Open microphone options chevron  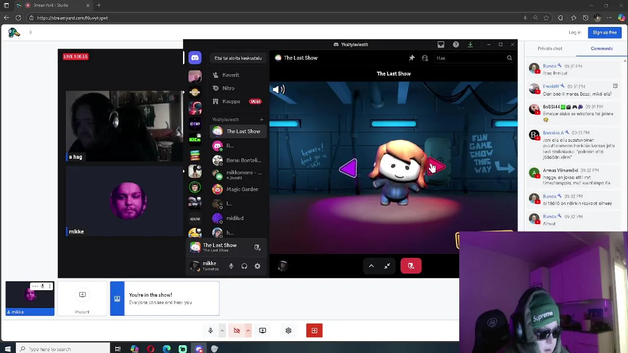(x=222, y=330)
